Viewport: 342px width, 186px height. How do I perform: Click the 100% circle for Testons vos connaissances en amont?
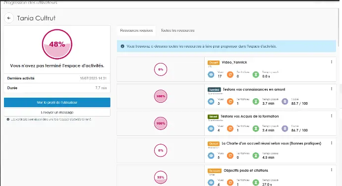(161, 96)
